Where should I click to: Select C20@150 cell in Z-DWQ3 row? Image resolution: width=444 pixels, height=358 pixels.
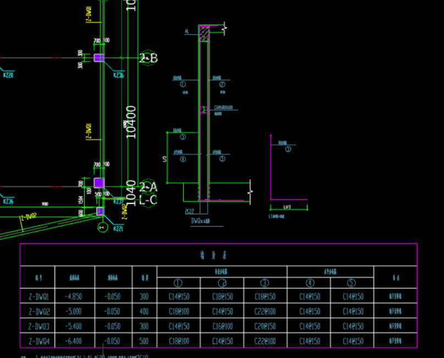[x=265, y=326]
